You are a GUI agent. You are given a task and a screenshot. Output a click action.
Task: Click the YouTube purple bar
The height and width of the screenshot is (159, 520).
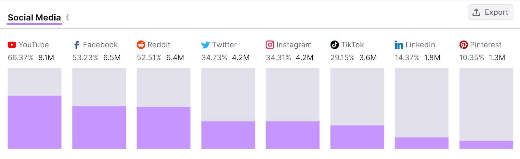pos(34,122)
